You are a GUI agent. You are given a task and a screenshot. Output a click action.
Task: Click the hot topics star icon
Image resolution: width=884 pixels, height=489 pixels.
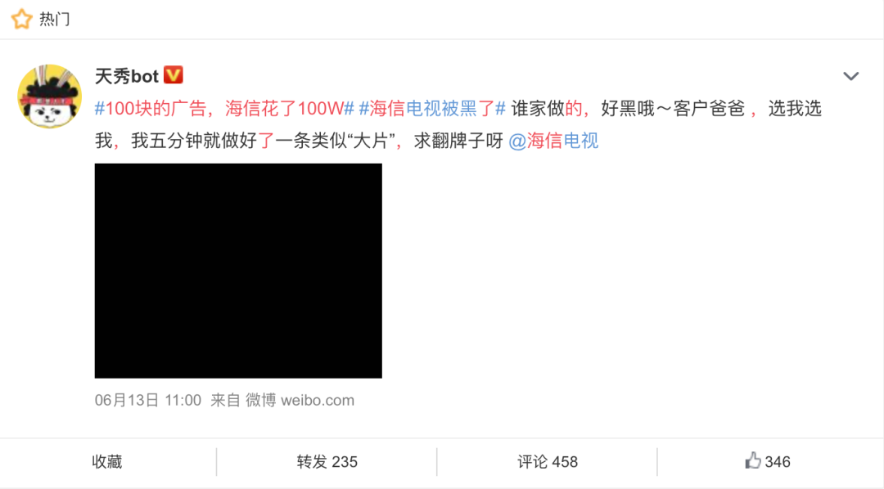pos(22,19)
